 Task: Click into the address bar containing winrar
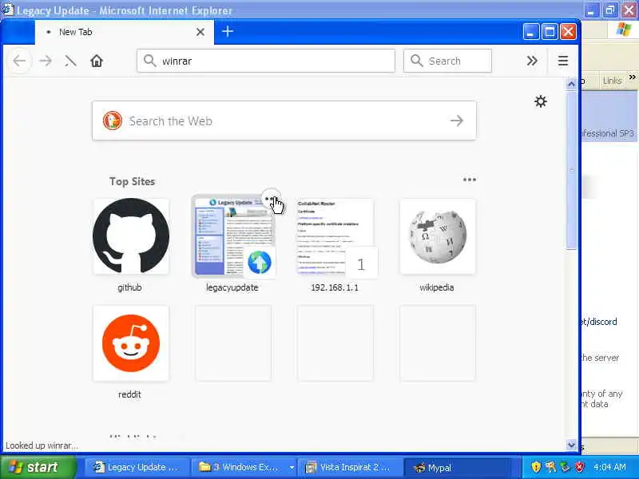coord(266,61)
